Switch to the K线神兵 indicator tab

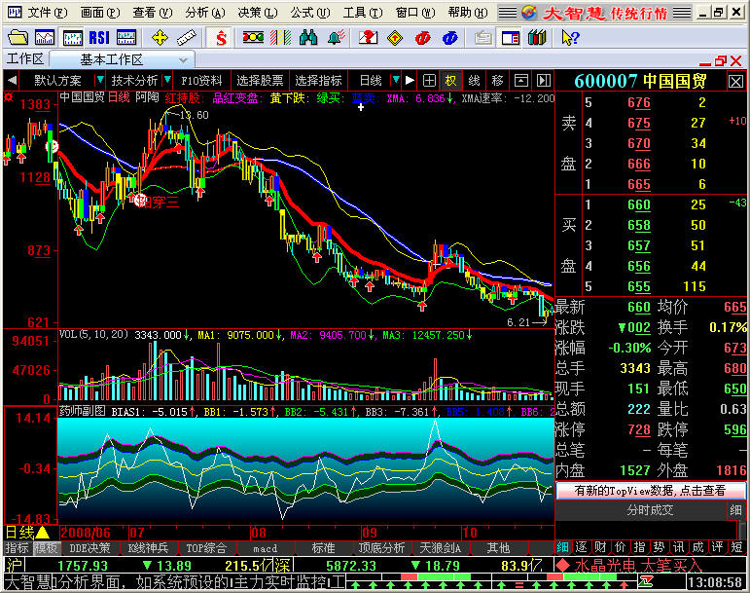tap(148, 547)
